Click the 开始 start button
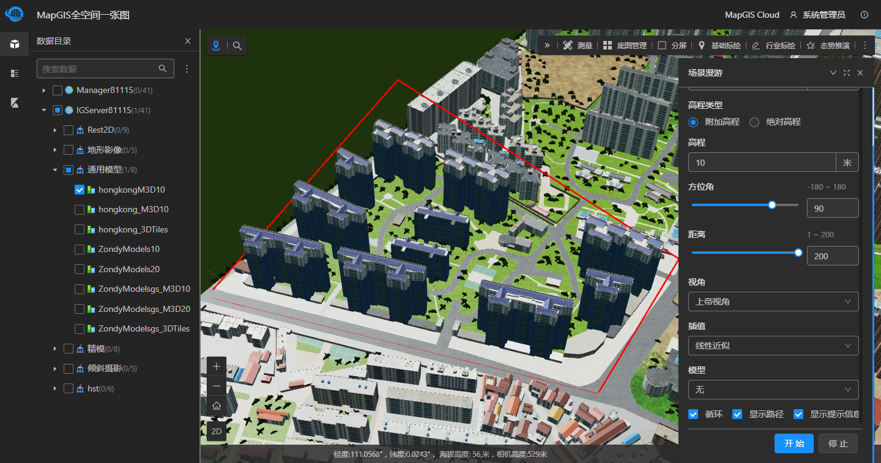 (x=794, y=443)
